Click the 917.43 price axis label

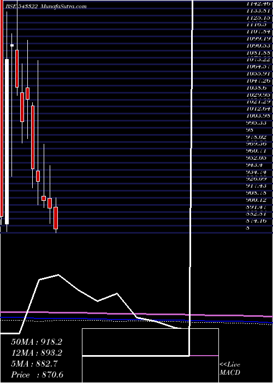[257, 186]
